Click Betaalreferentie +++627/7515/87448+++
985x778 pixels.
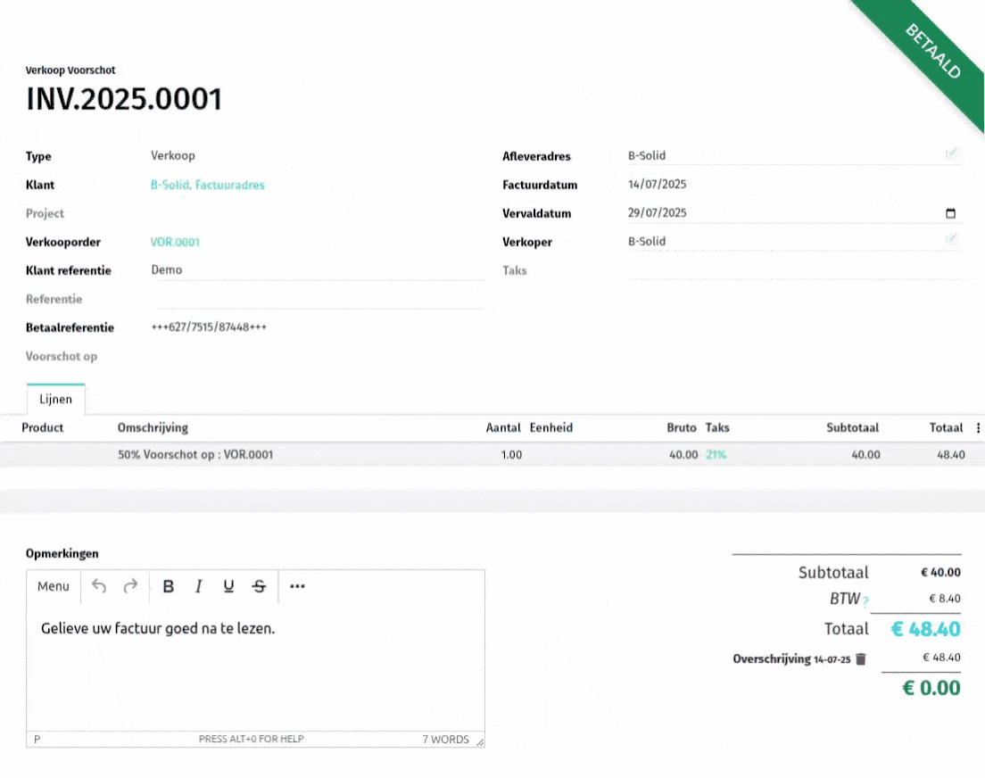click(x=209, y=327)
